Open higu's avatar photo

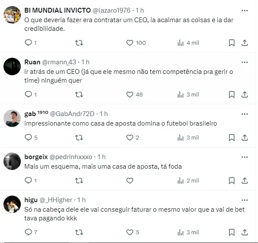pyautogui.click(x=12, y=204)
